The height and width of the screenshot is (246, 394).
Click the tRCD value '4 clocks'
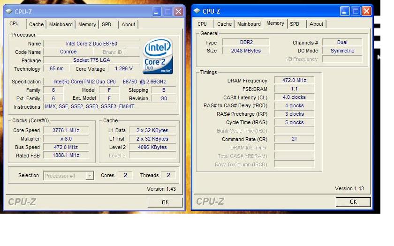(294, 106)
